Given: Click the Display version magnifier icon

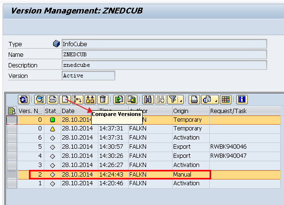Looking at the screenshot, I should tap(40, 100).
